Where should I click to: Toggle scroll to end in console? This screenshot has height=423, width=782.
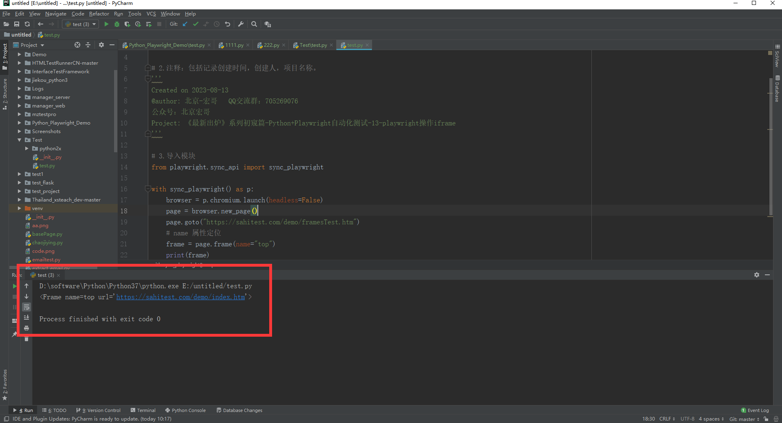pos(26,318)
